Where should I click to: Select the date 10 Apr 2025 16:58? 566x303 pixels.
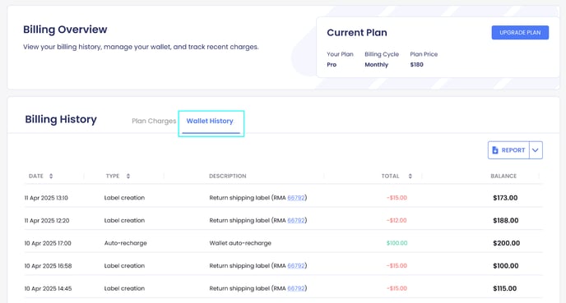pos(48,266)
